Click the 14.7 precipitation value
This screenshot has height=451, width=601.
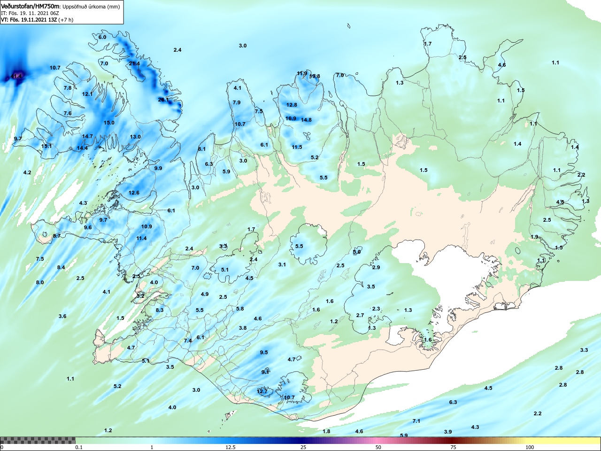coord(87,136)
